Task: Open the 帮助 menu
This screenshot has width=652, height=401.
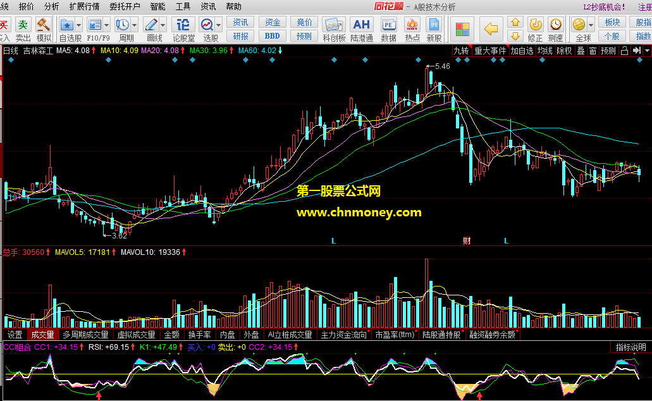Action: (x=234, y=7)
